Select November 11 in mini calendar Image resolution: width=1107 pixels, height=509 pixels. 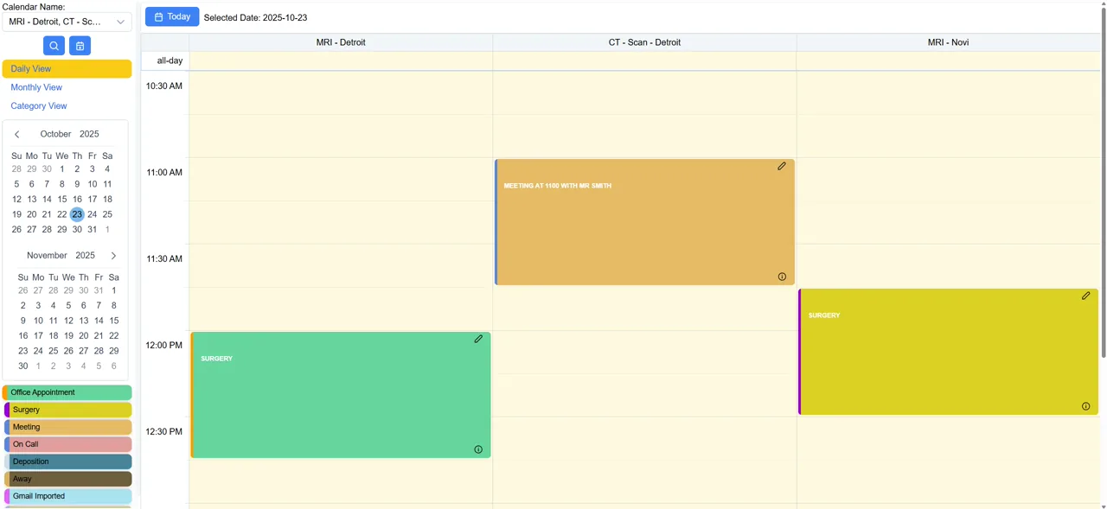point(54,321)
